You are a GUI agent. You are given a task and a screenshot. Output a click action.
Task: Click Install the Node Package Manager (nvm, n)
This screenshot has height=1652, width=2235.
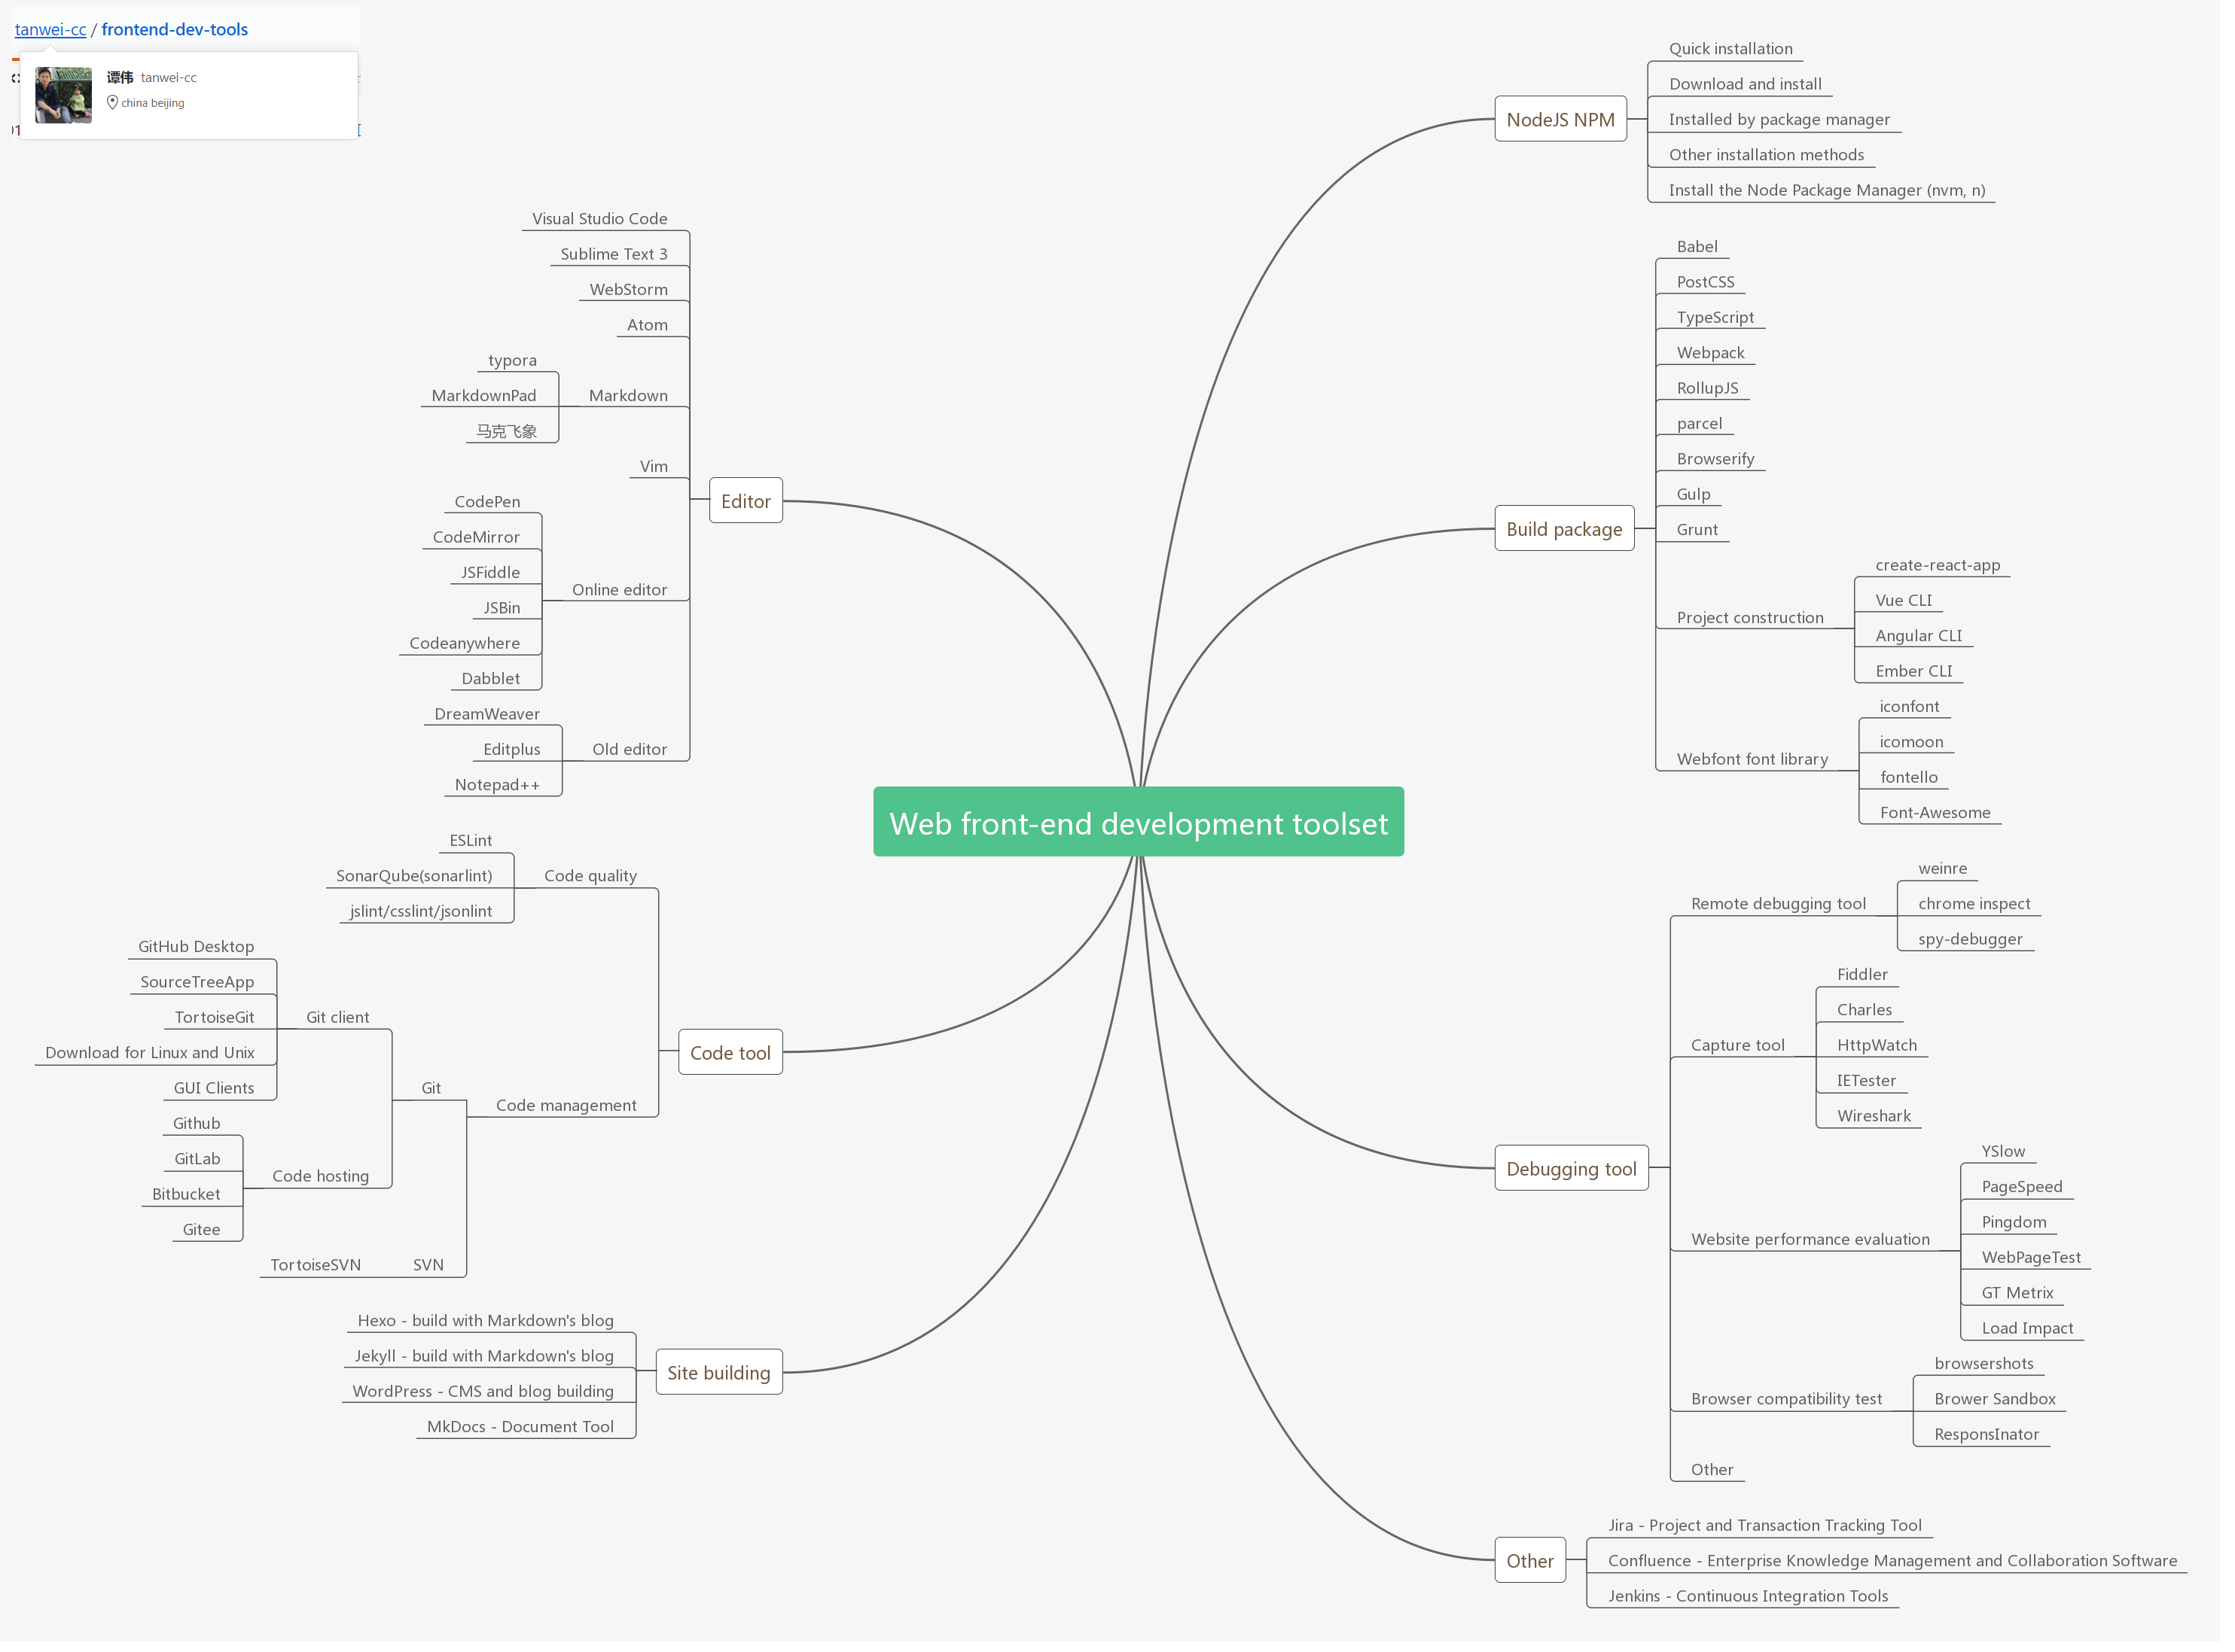1839,191
